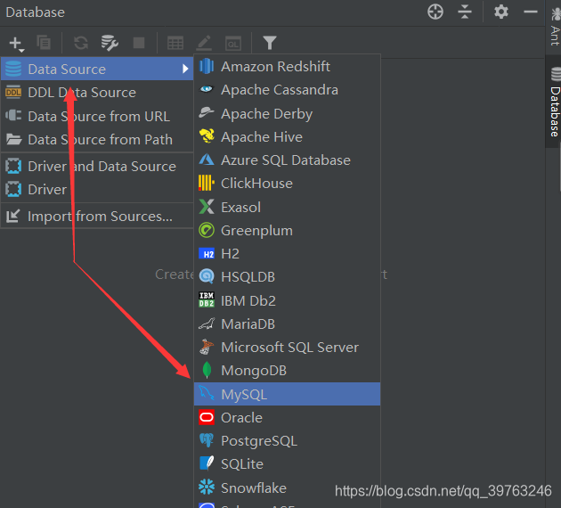The width and height of the screenshot is (561, 508).
Task: Click the H2 blue icon
Action: pyautogui.click(x=207, y=254)
